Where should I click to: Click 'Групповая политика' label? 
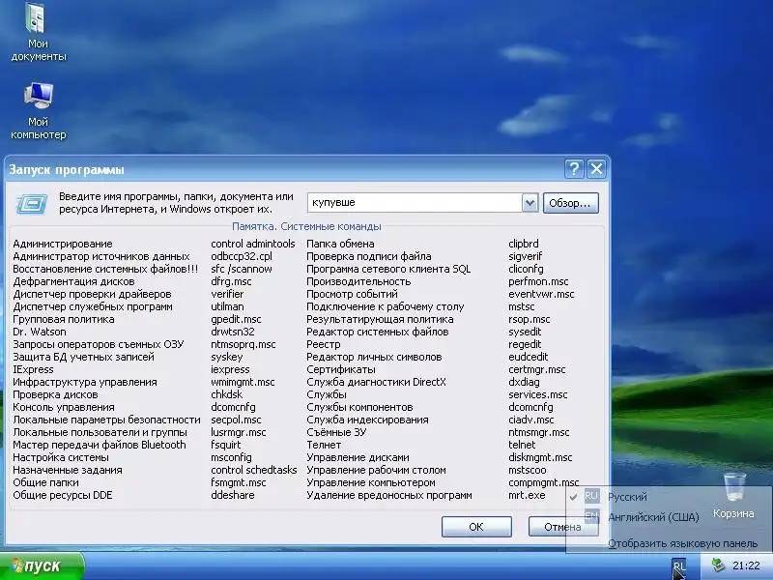64,319
